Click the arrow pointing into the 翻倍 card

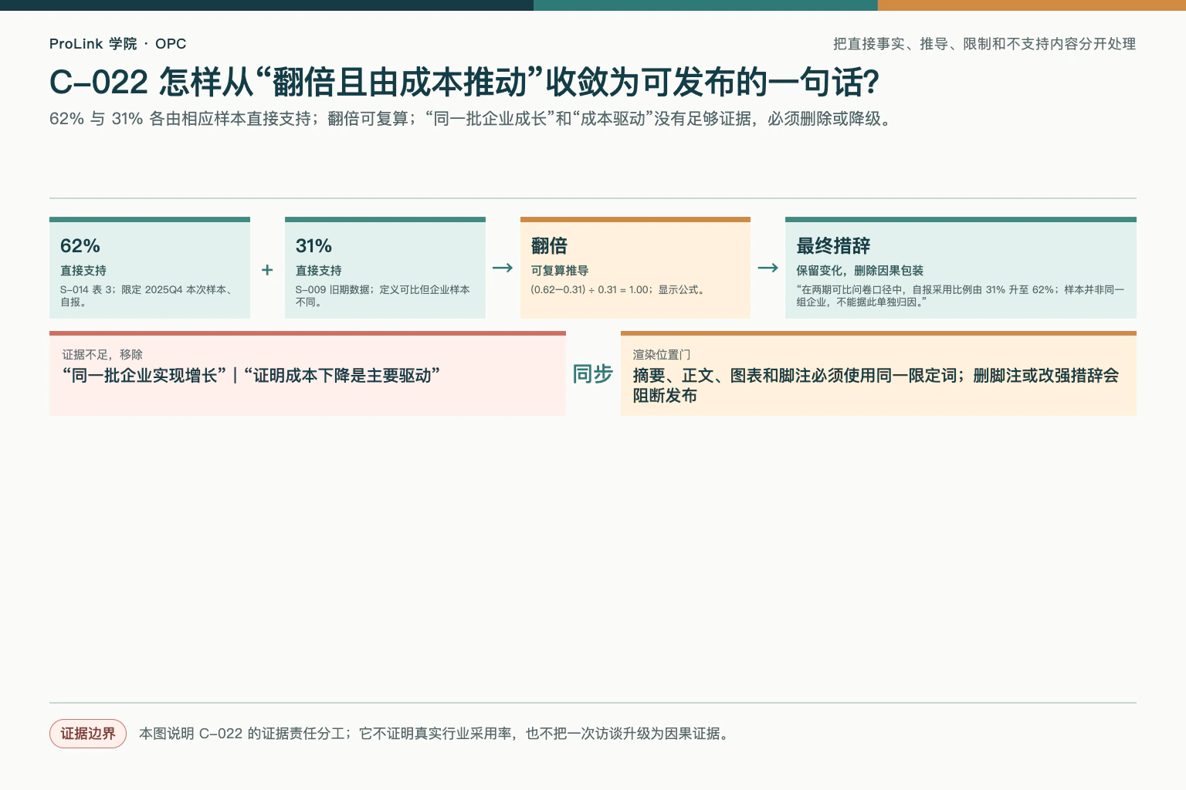tap(503, 268)
